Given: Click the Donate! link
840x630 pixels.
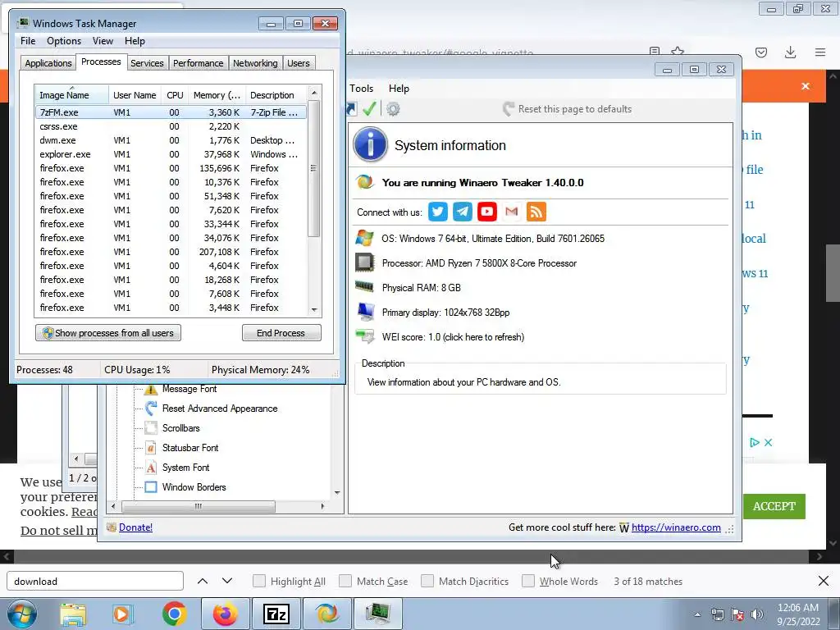Looking at the screenshot, I should point(135,527).
